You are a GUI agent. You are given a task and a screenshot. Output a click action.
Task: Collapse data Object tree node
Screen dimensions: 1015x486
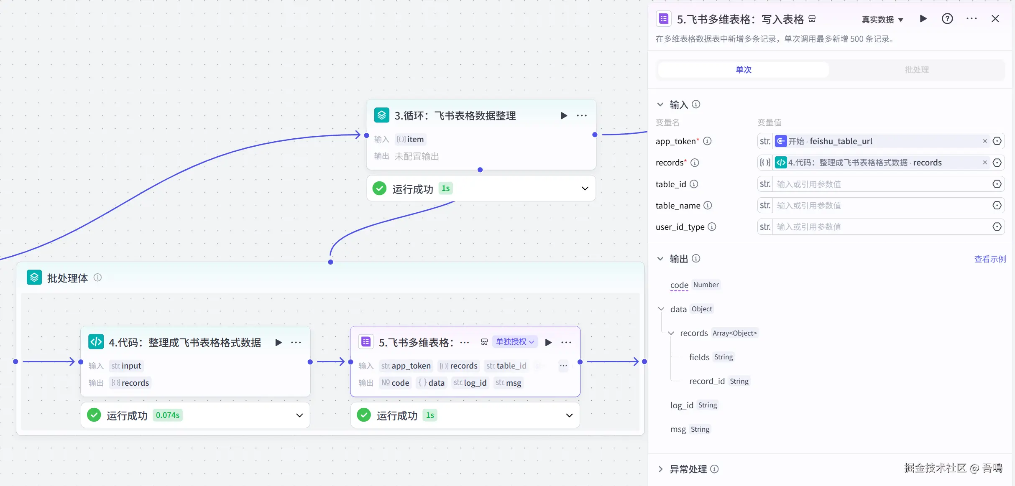click(x=661, y=309)
